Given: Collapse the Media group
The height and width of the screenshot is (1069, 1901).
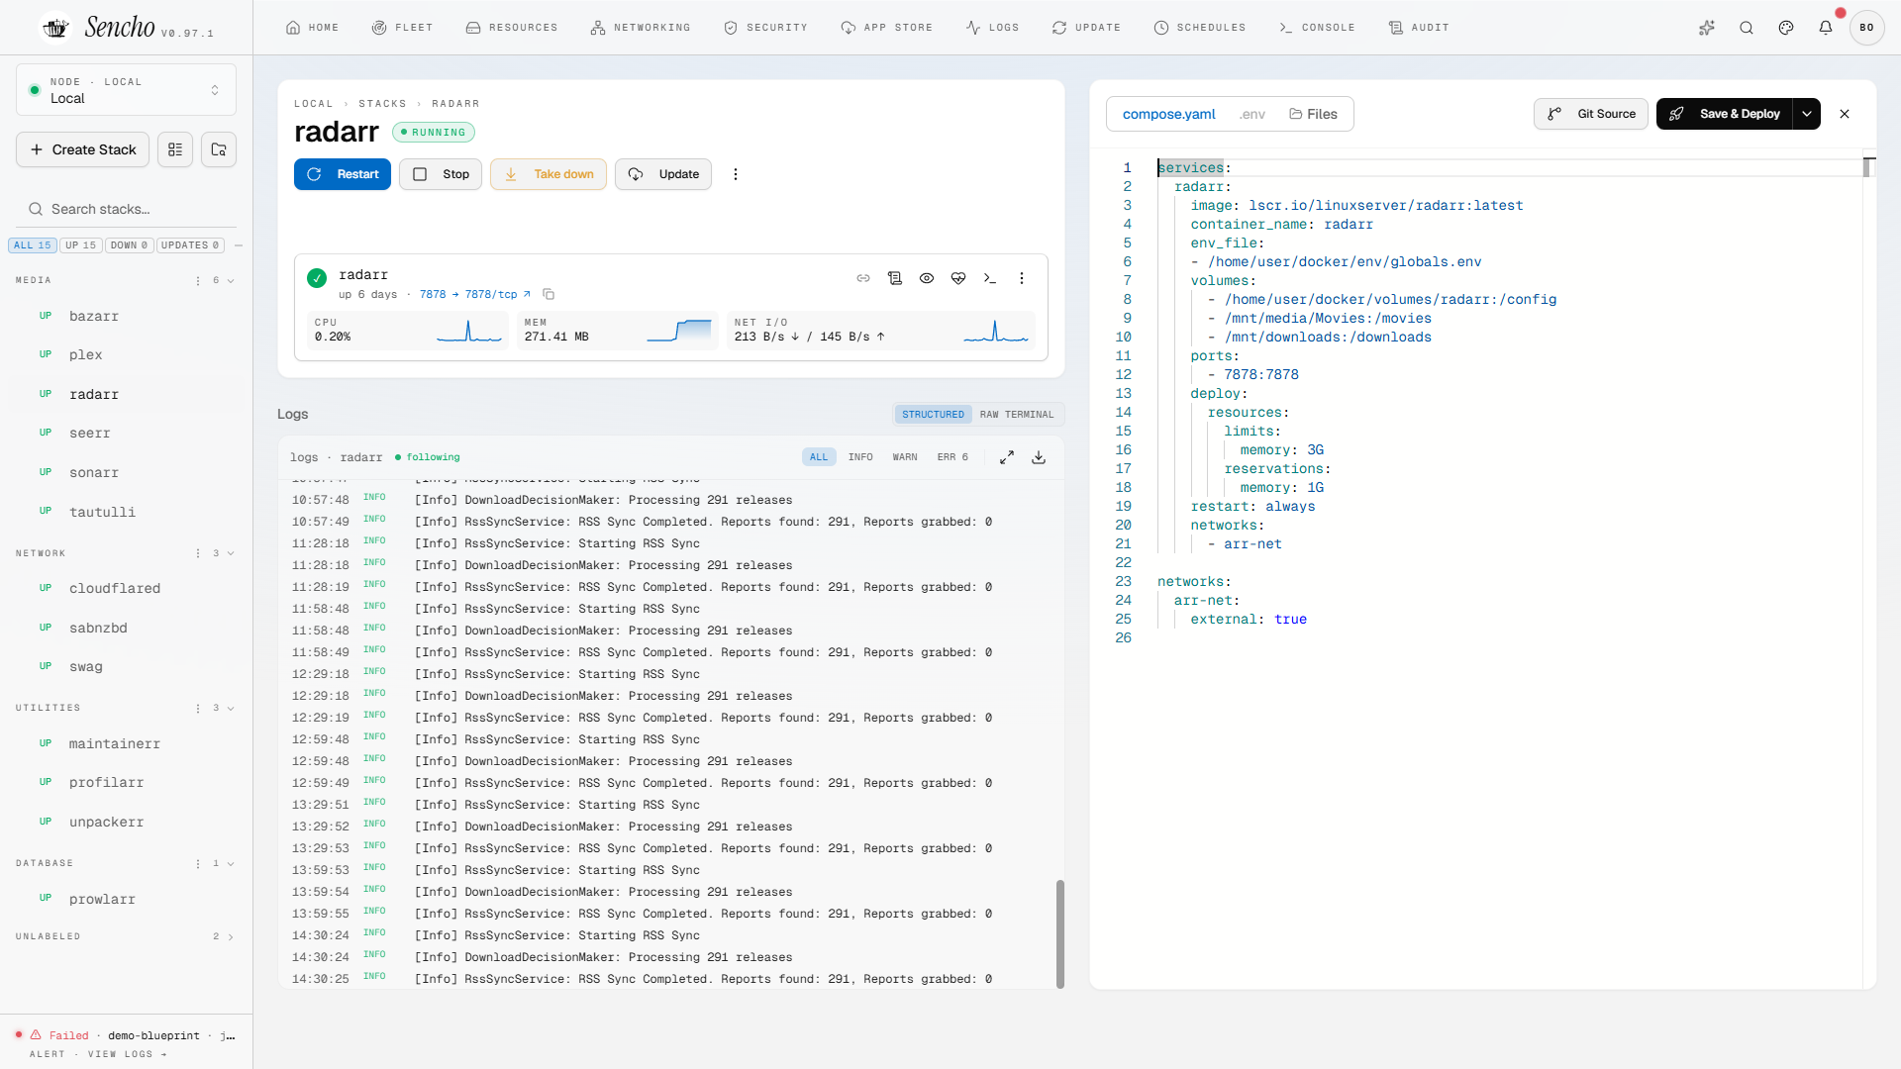Looking at the screenshot, I should [x=231, y=281].
